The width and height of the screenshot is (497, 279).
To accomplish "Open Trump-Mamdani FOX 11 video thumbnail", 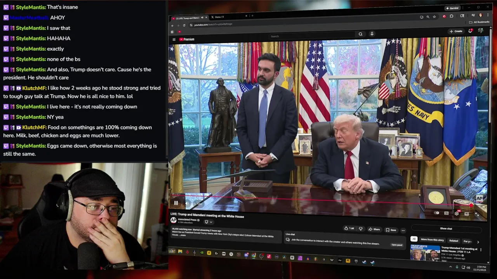I will click(x=425, y=254).
